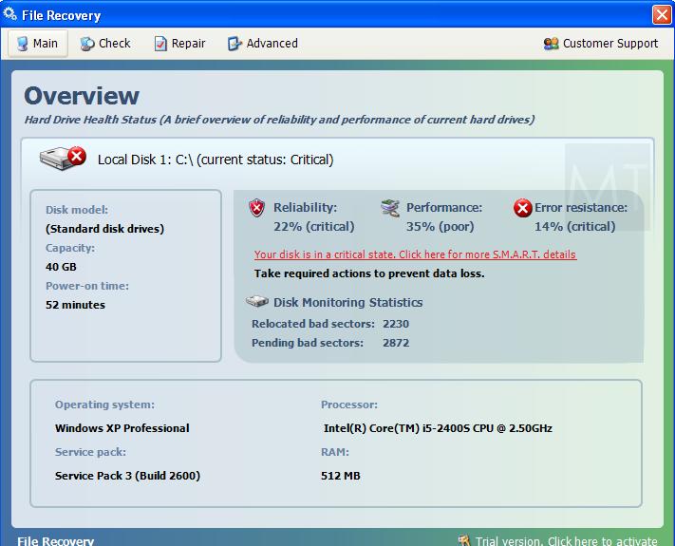Open the Repair tab
The height and width of the screenshot is (546, 675).
180,44
